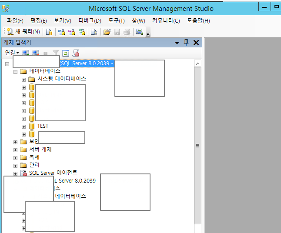This screenshot has width=281, height=233.
Task: Expand the 관리 folder
Action: click(x=15, y=166)
